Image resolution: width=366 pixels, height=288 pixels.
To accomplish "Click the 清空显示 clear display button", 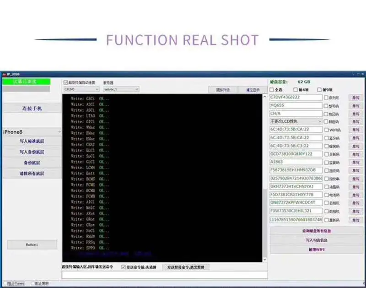I will point(253,90).
